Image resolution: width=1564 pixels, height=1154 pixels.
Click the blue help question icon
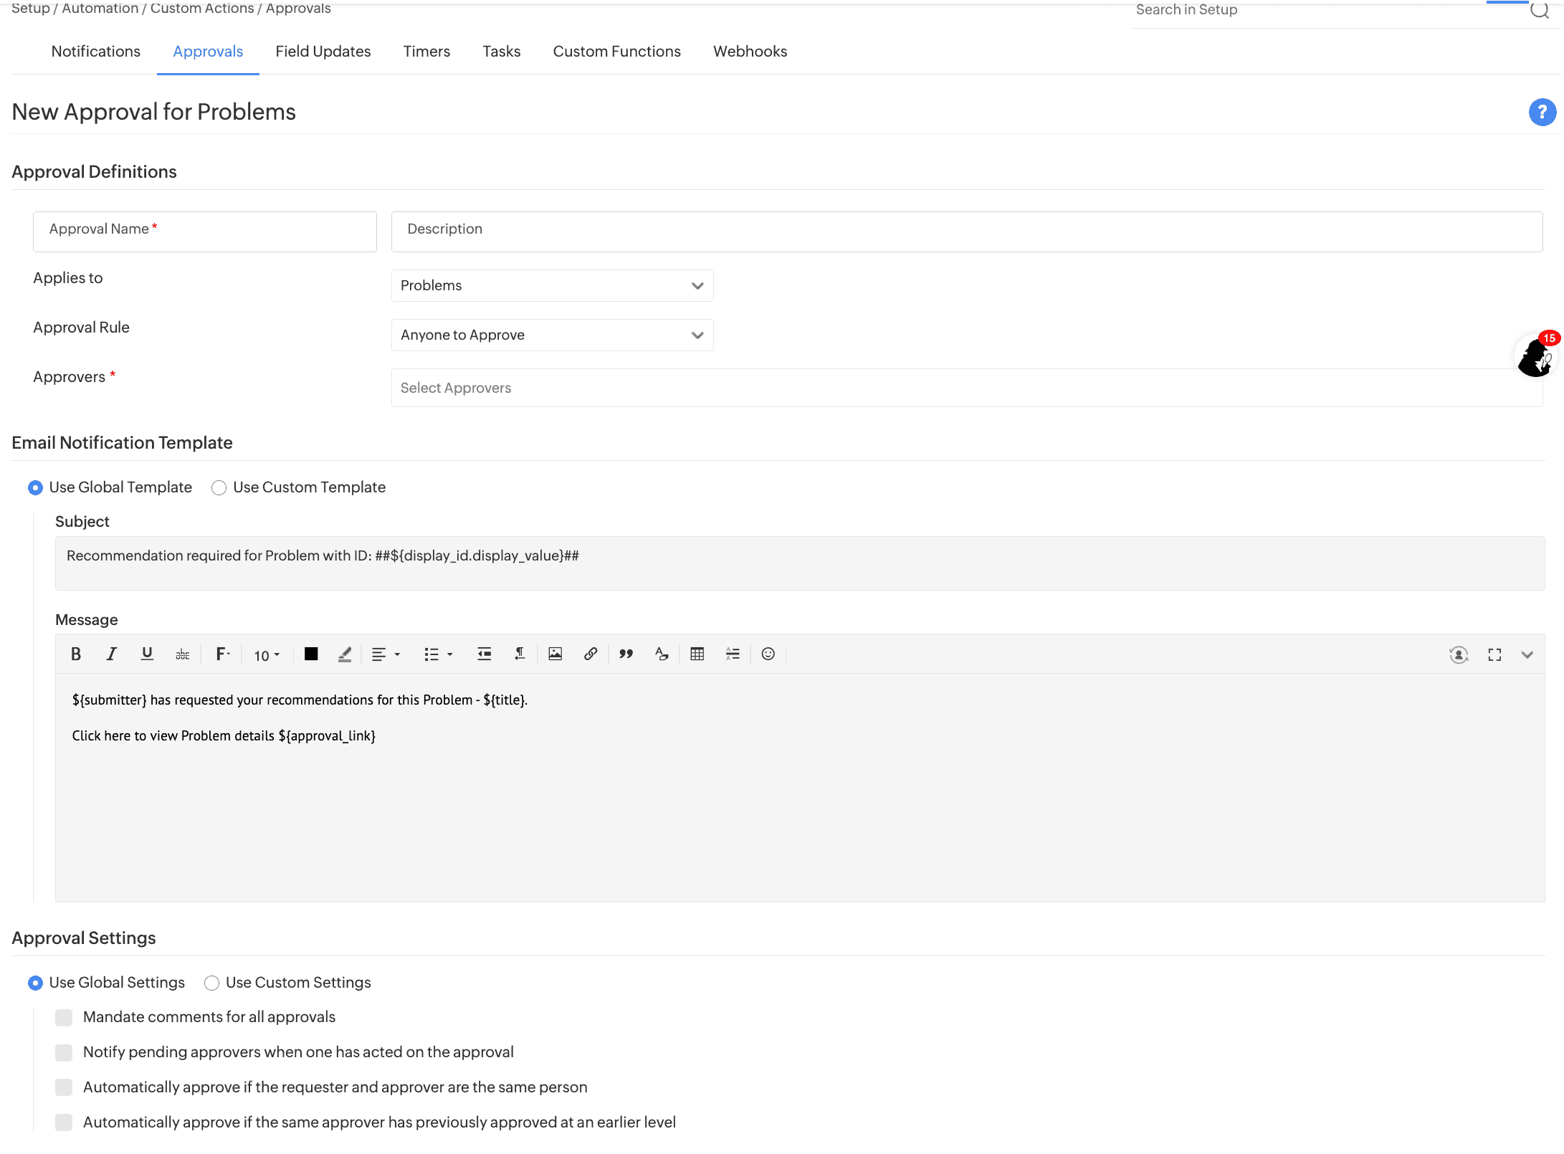1542,112
